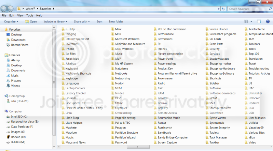Image resolution: width=273 pixels, height=151 pixels.
Task: Open Data Partition (F:) drive
Action: click(x=20, y=127)
